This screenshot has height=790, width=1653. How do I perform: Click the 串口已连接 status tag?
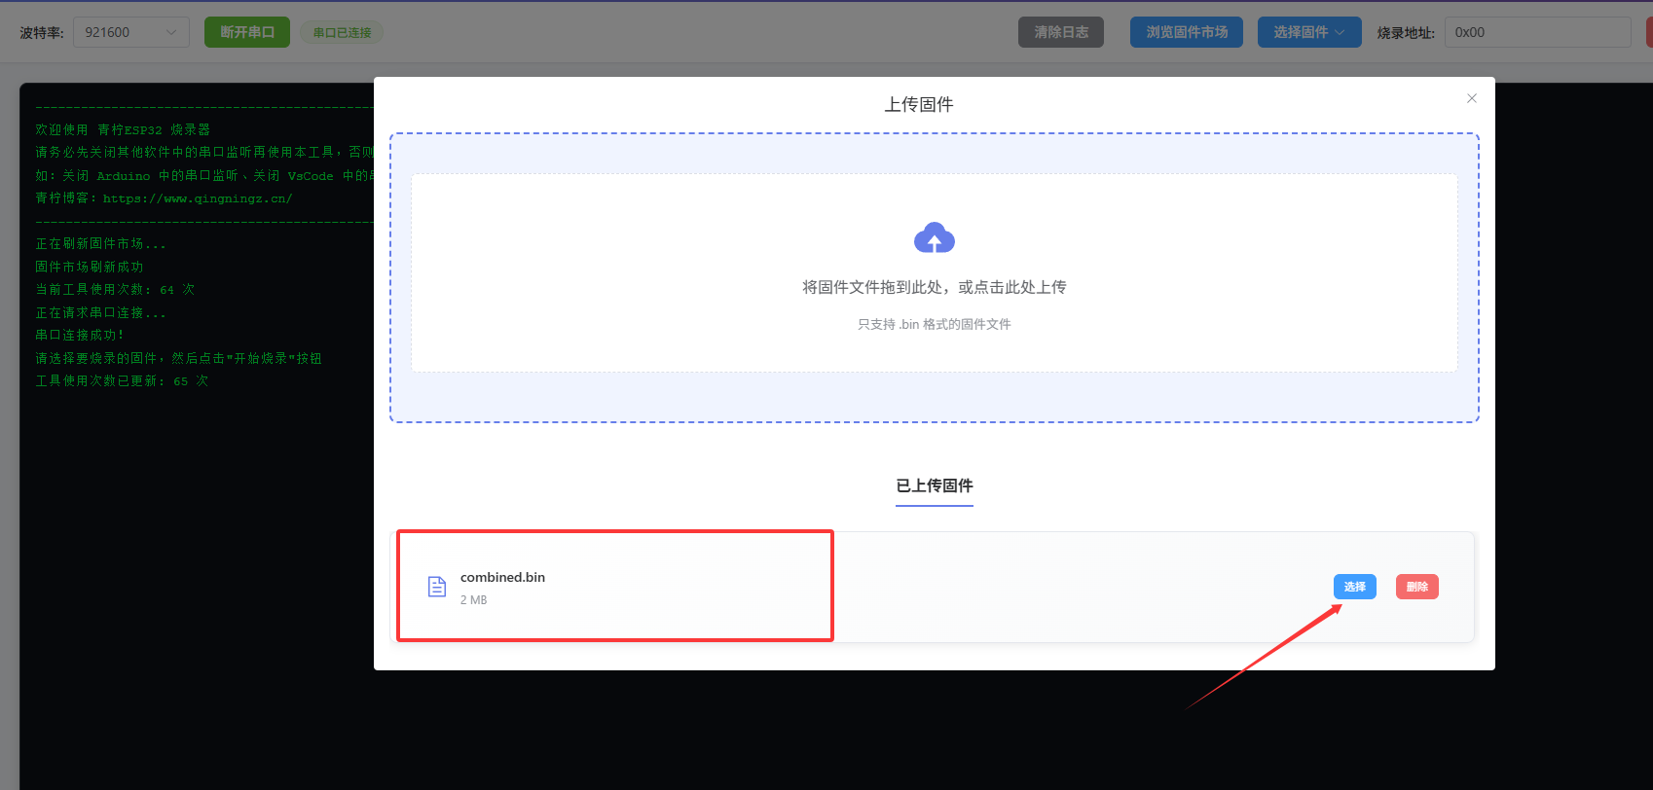click(342, 33)
